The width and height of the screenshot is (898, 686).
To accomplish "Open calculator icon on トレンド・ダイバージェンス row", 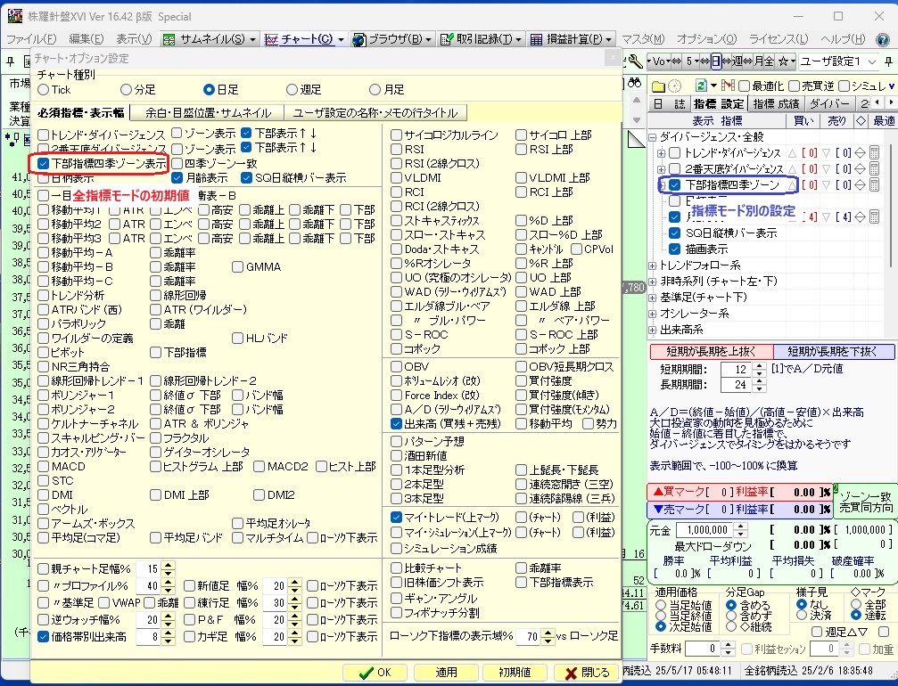I will [x=874, y=152].
